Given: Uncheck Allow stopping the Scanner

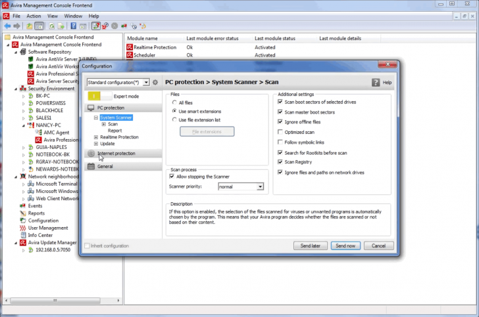Looking at the screenshot, I should point(172,177).
